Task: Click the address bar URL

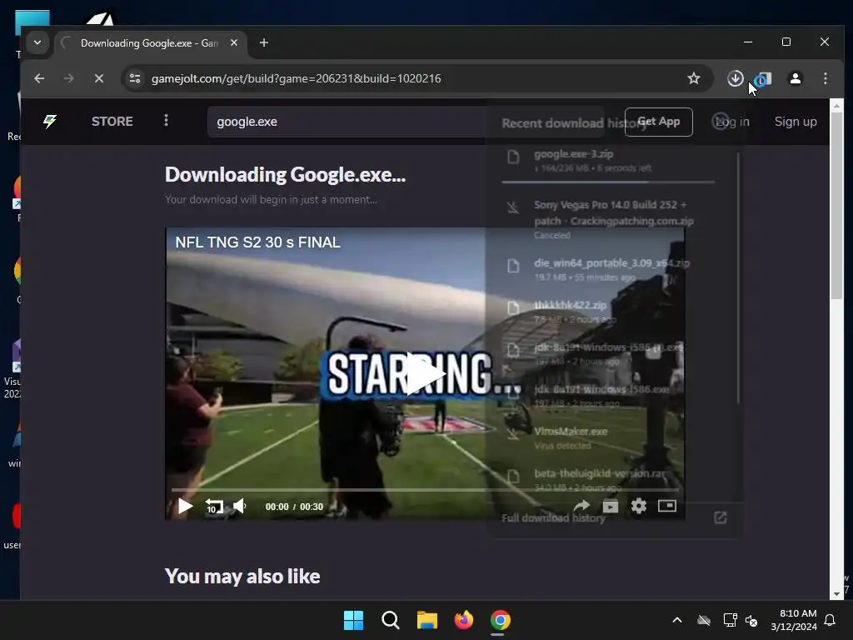Action: tap(297, 78)
